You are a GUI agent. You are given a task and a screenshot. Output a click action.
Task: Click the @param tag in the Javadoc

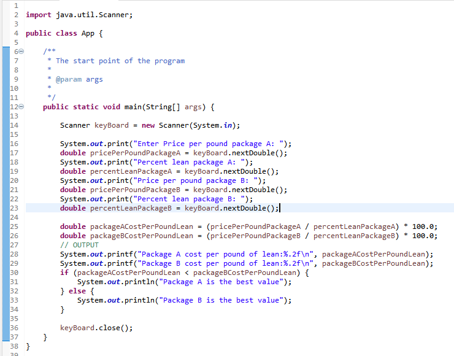(x=69, y=79)
